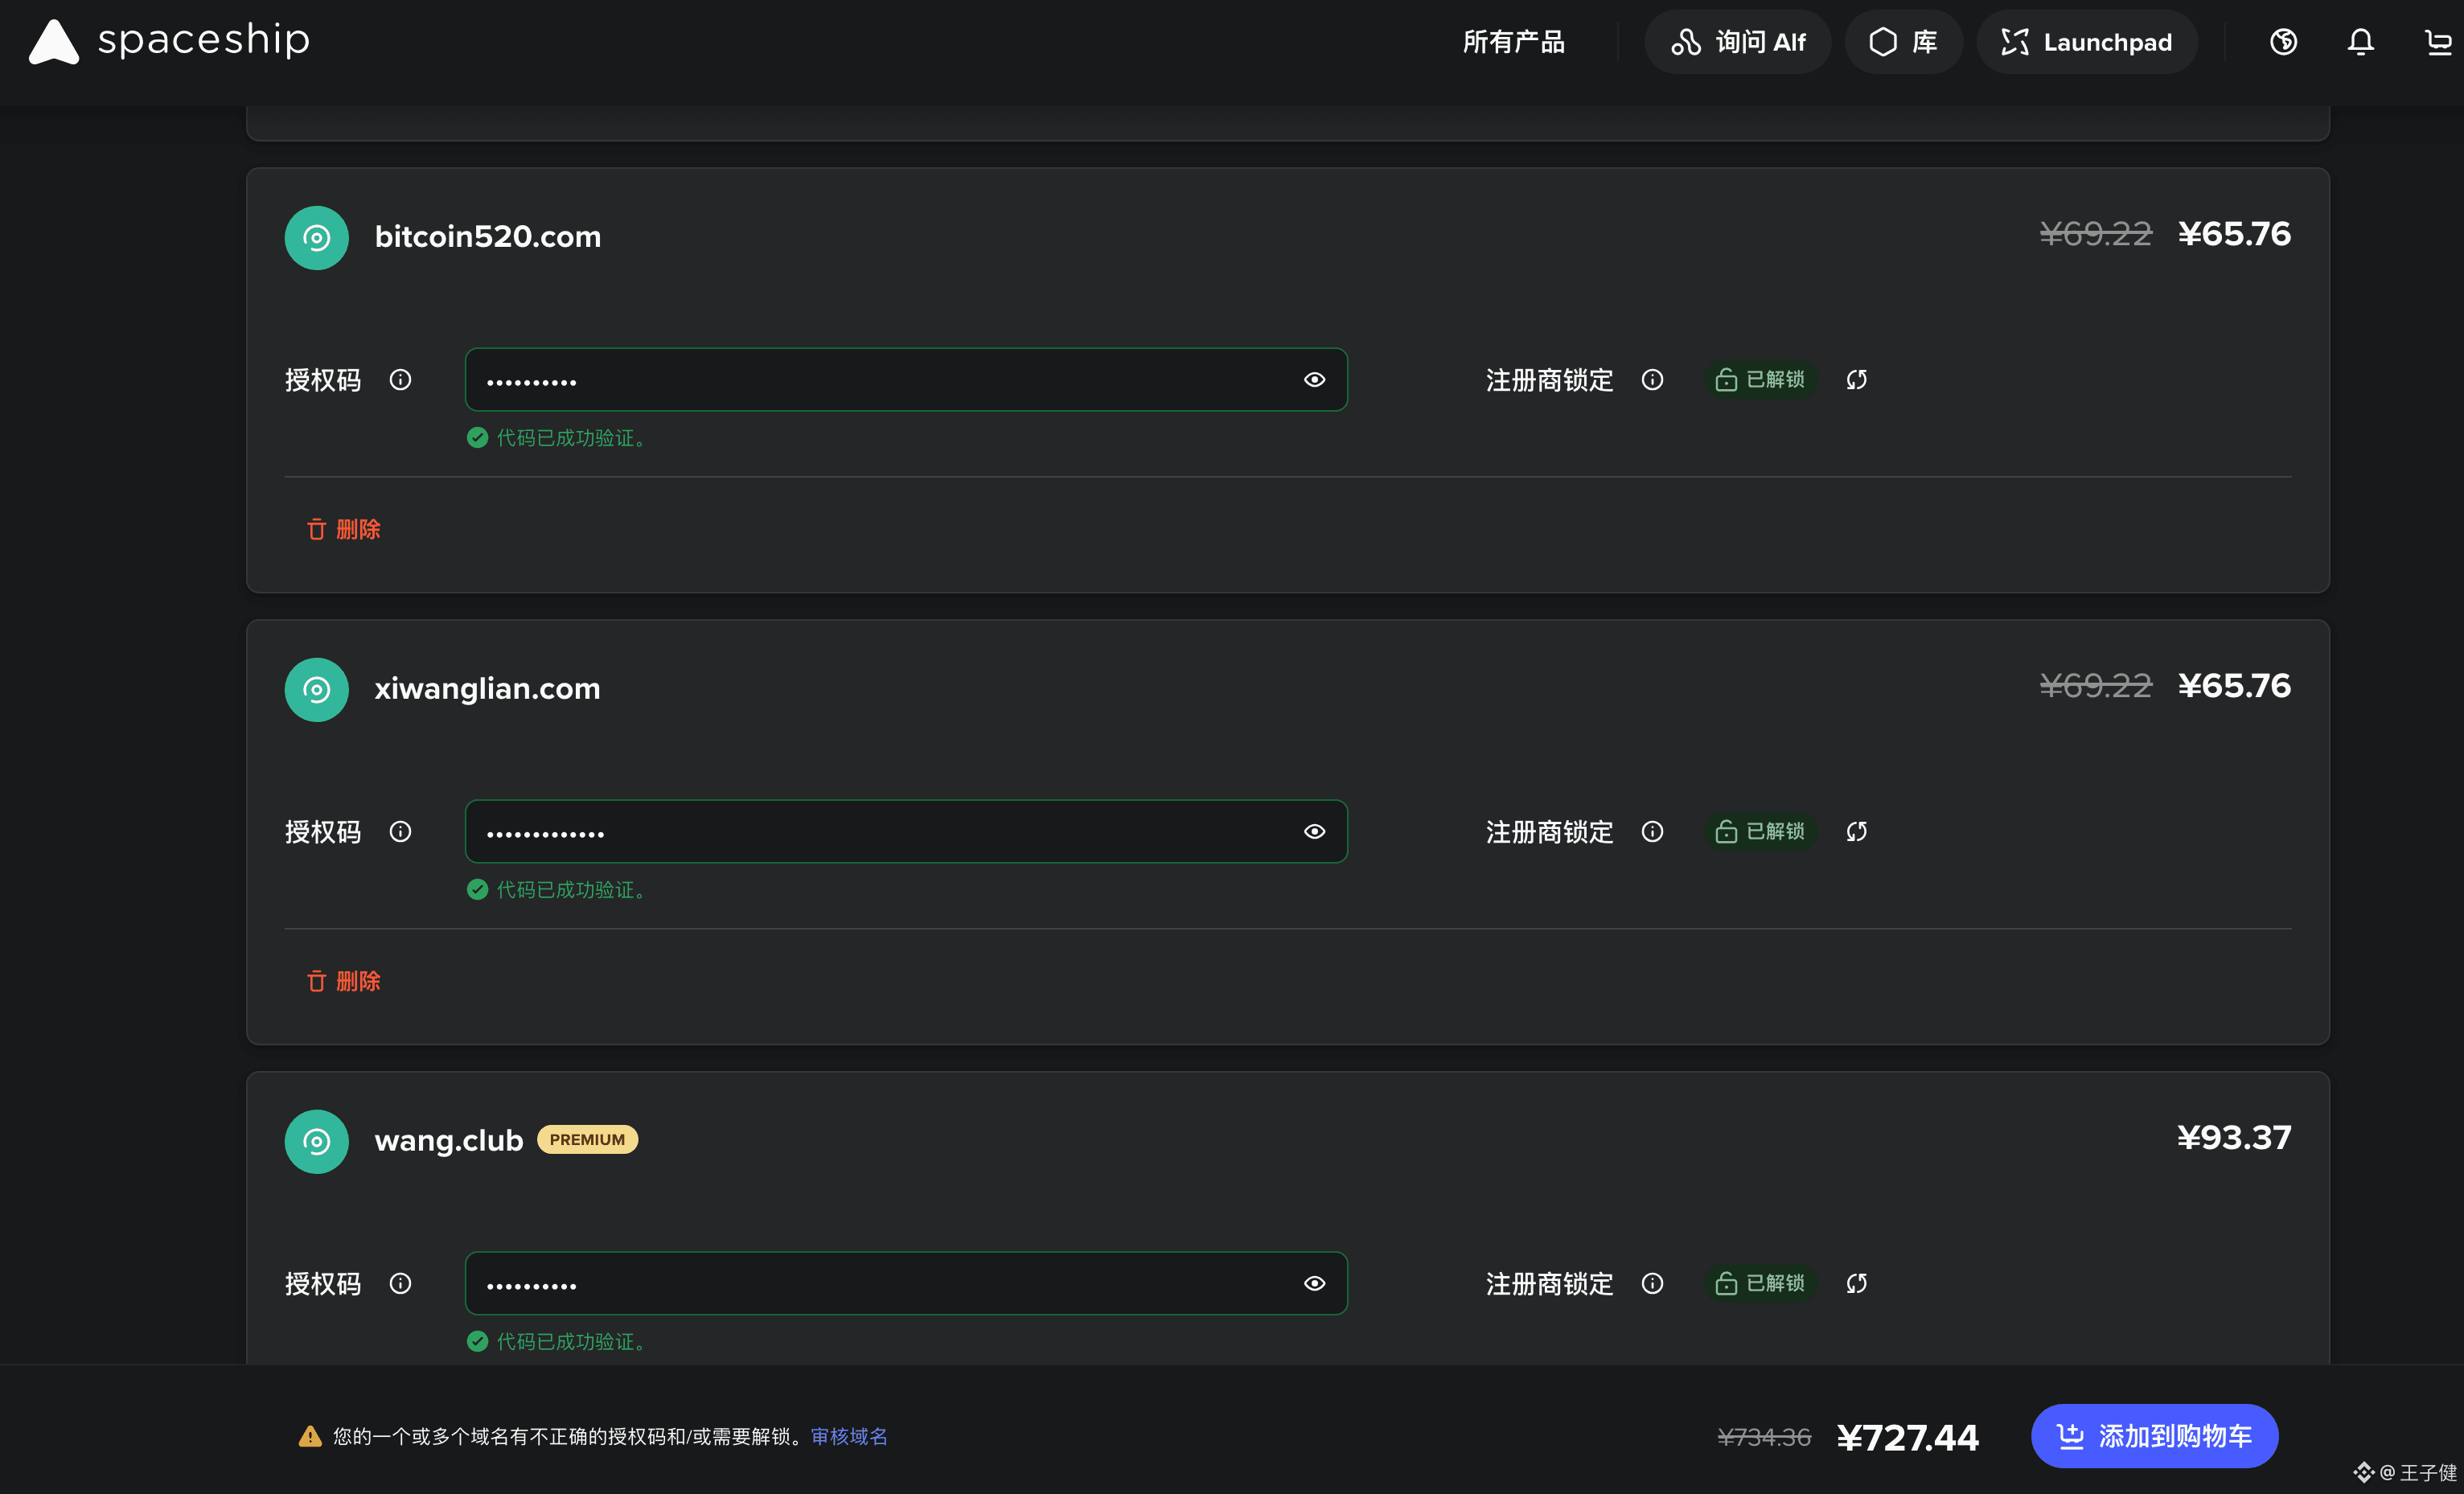Click the 添加到购物车 button
This screenshot has width=2464, height=1494.
2154,1436
